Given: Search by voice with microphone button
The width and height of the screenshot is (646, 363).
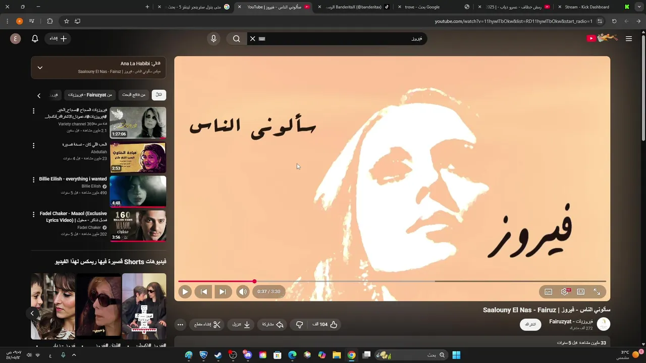Looking at the screenshot, I should click(213, 38).
